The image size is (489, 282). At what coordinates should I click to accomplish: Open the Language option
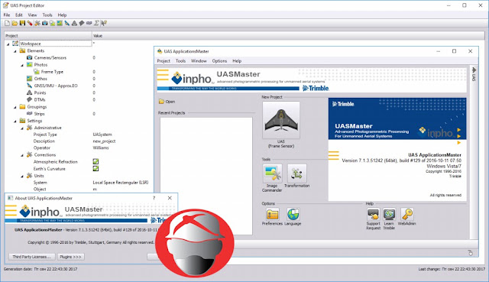(293, 214)
